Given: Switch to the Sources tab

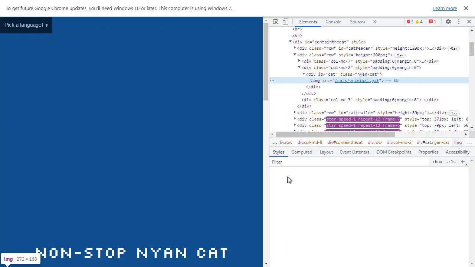Looking at the screenshot, I should tap(358, 22).
